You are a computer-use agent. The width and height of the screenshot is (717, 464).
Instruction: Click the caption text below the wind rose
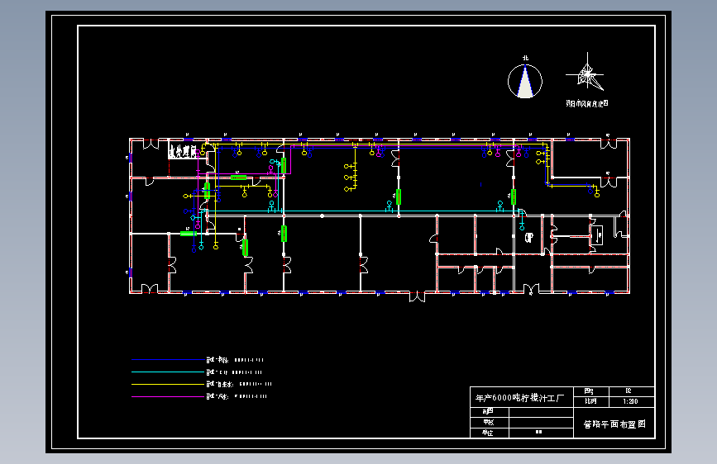(x=587, y=104)
